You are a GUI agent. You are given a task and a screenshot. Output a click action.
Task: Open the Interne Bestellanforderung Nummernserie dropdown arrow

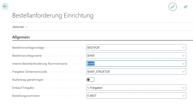183,64
